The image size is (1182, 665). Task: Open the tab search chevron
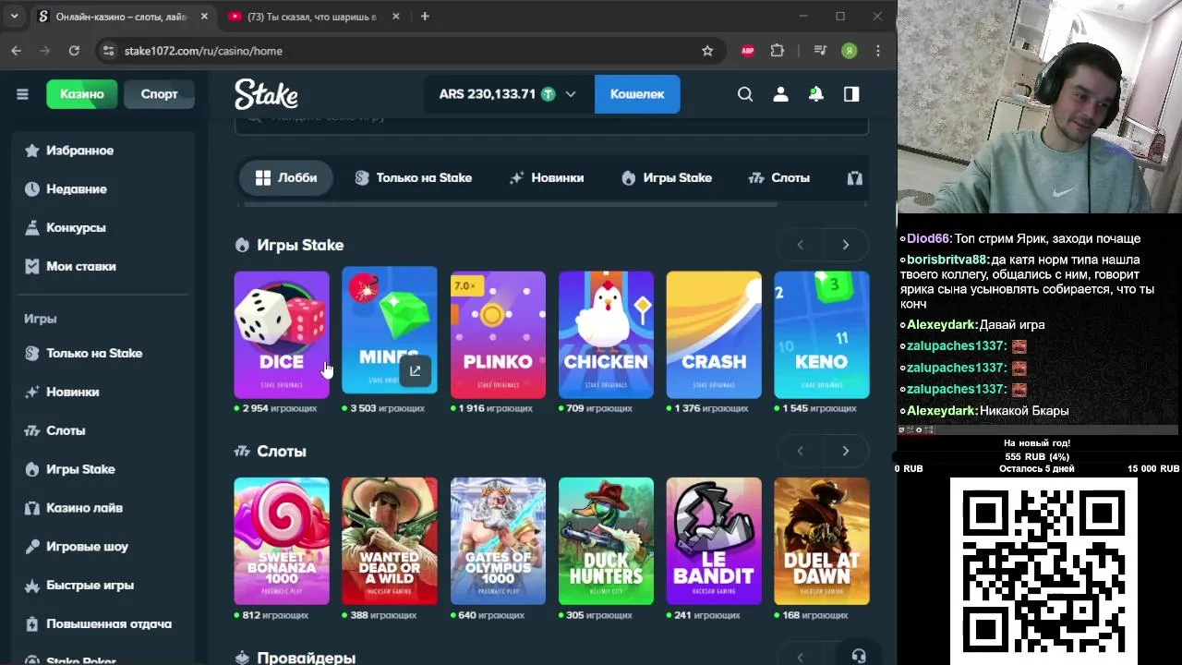click(x=14, y=17)
